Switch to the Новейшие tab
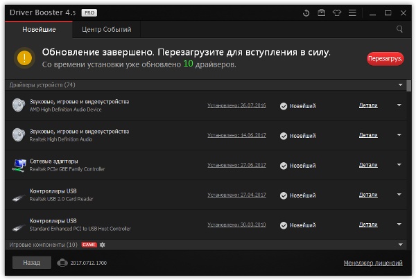 pyautogui.click(x=39, y=29)
